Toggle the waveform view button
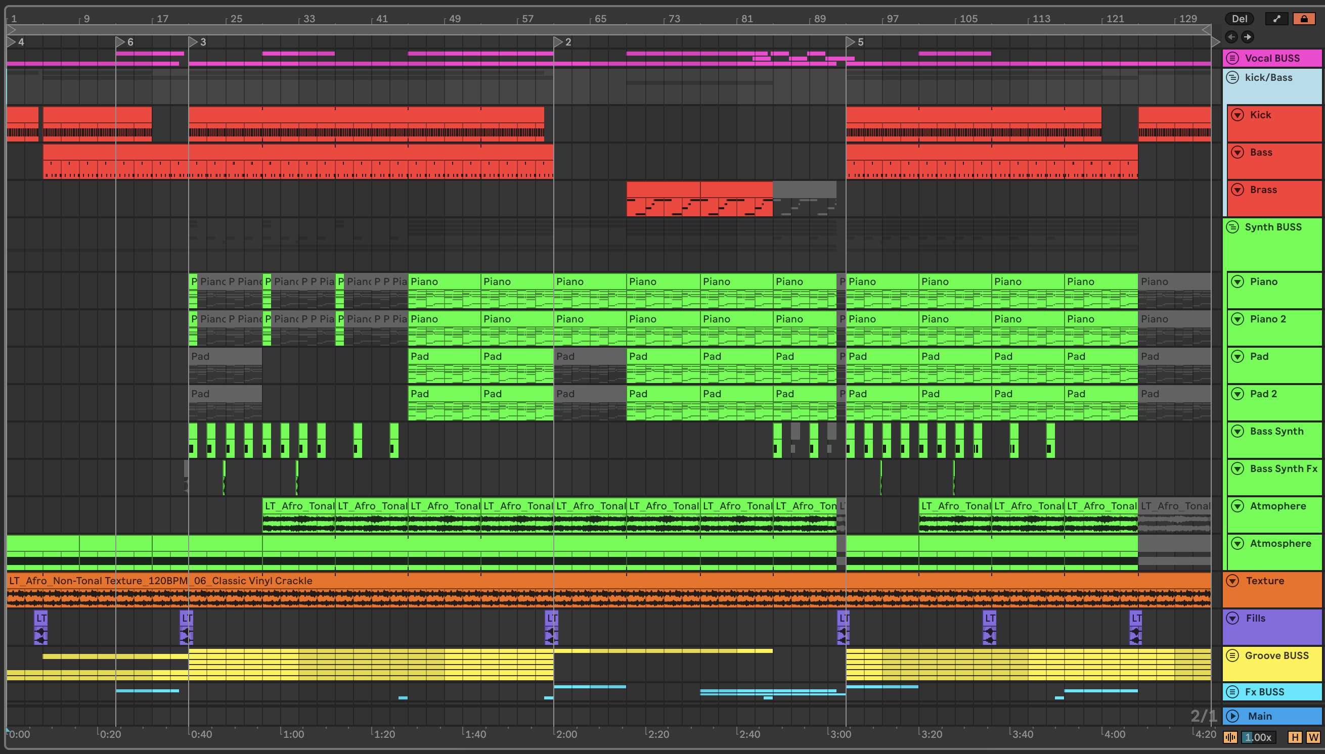Image resolution: width=1325 pixels, height=754 pixels. pos(1230,737)
